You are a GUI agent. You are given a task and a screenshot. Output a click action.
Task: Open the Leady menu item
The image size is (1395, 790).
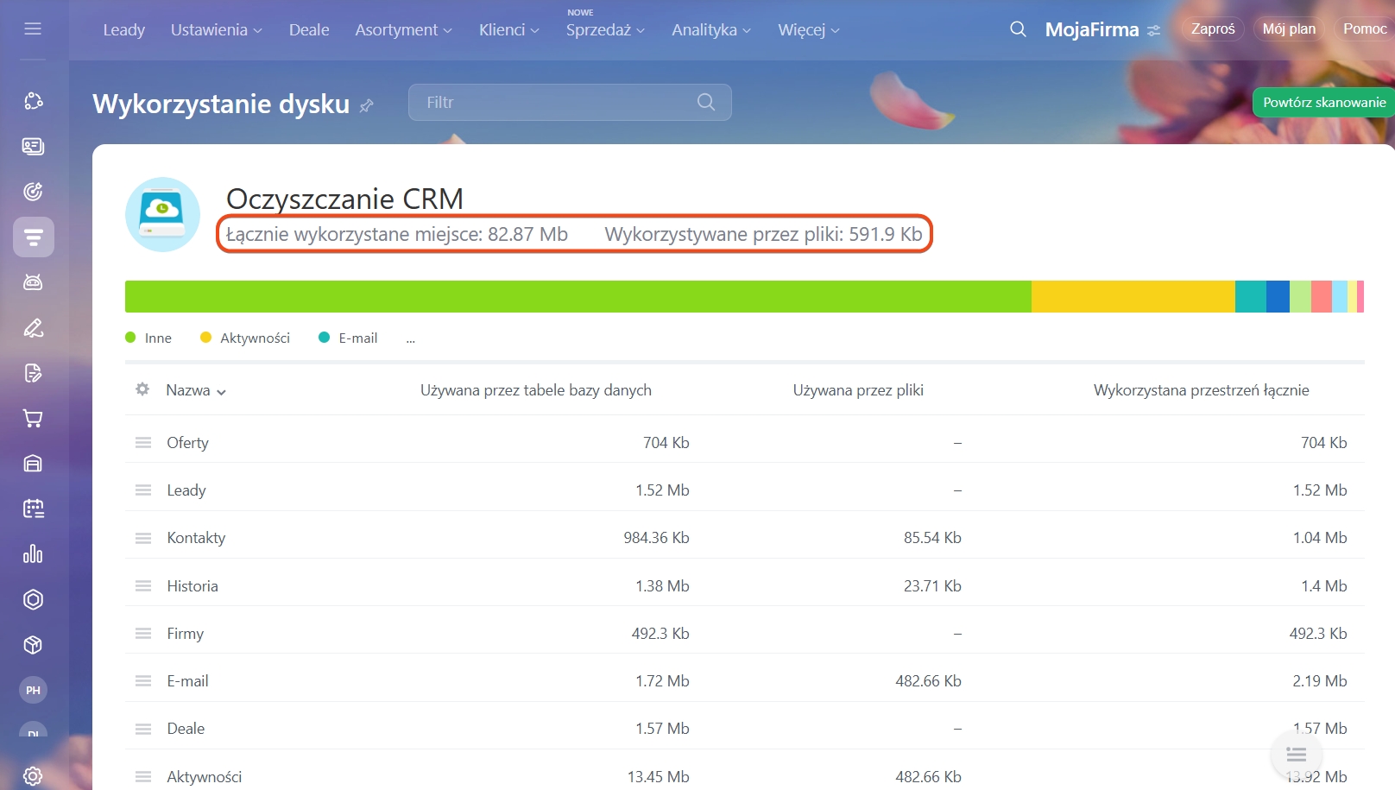(124, 30)
